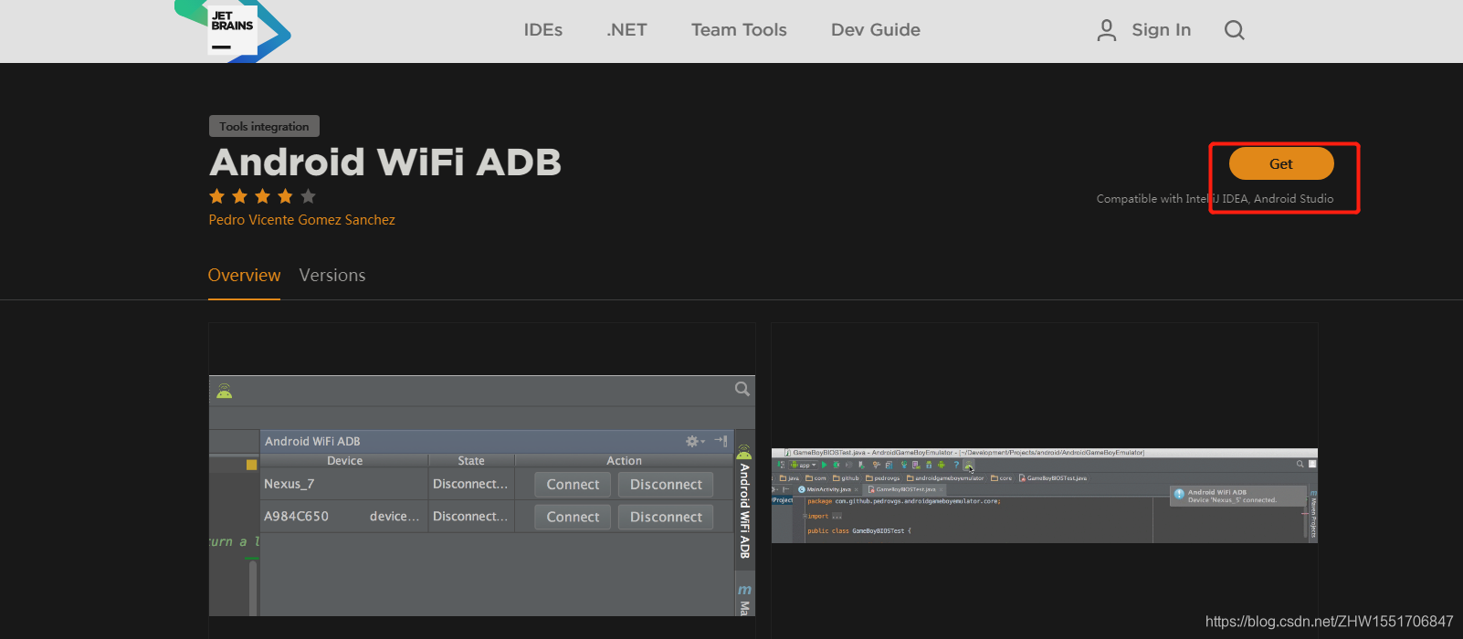Viewport: 1463px width, 639px height.
Task: Click the Action column header
Action: [x=624, y=461]
